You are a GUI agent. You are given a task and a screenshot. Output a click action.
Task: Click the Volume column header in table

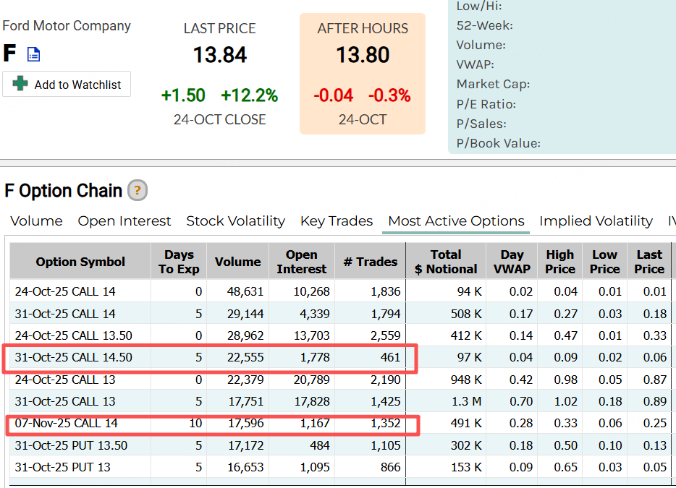pyautogui.click(x=237, y=262)
